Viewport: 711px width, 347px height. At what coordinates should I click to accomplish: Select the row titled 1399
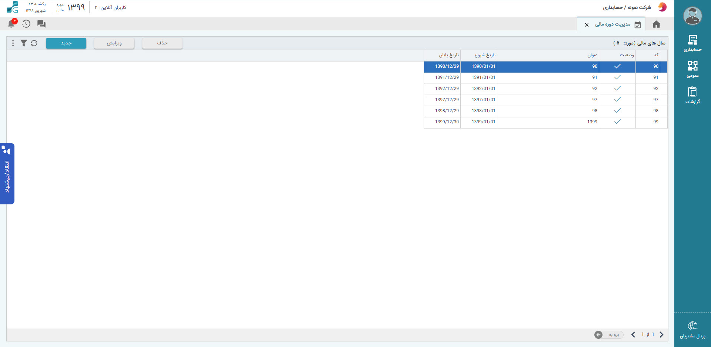point(545,122)
